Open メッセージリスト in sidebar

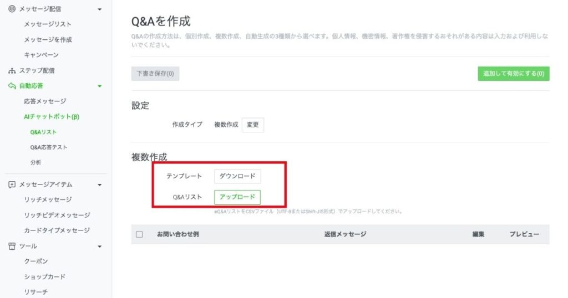tap(47, 24)
